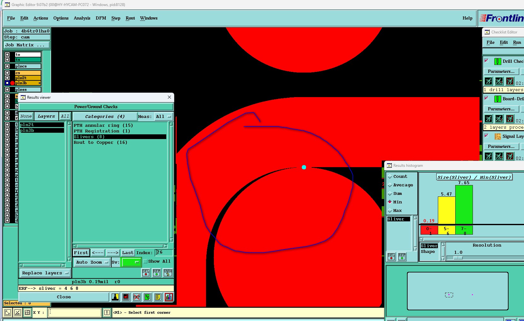Screen dimensions: 524x321
Task: Click DEL icon in Results viewer
Action: click(146, 273)
